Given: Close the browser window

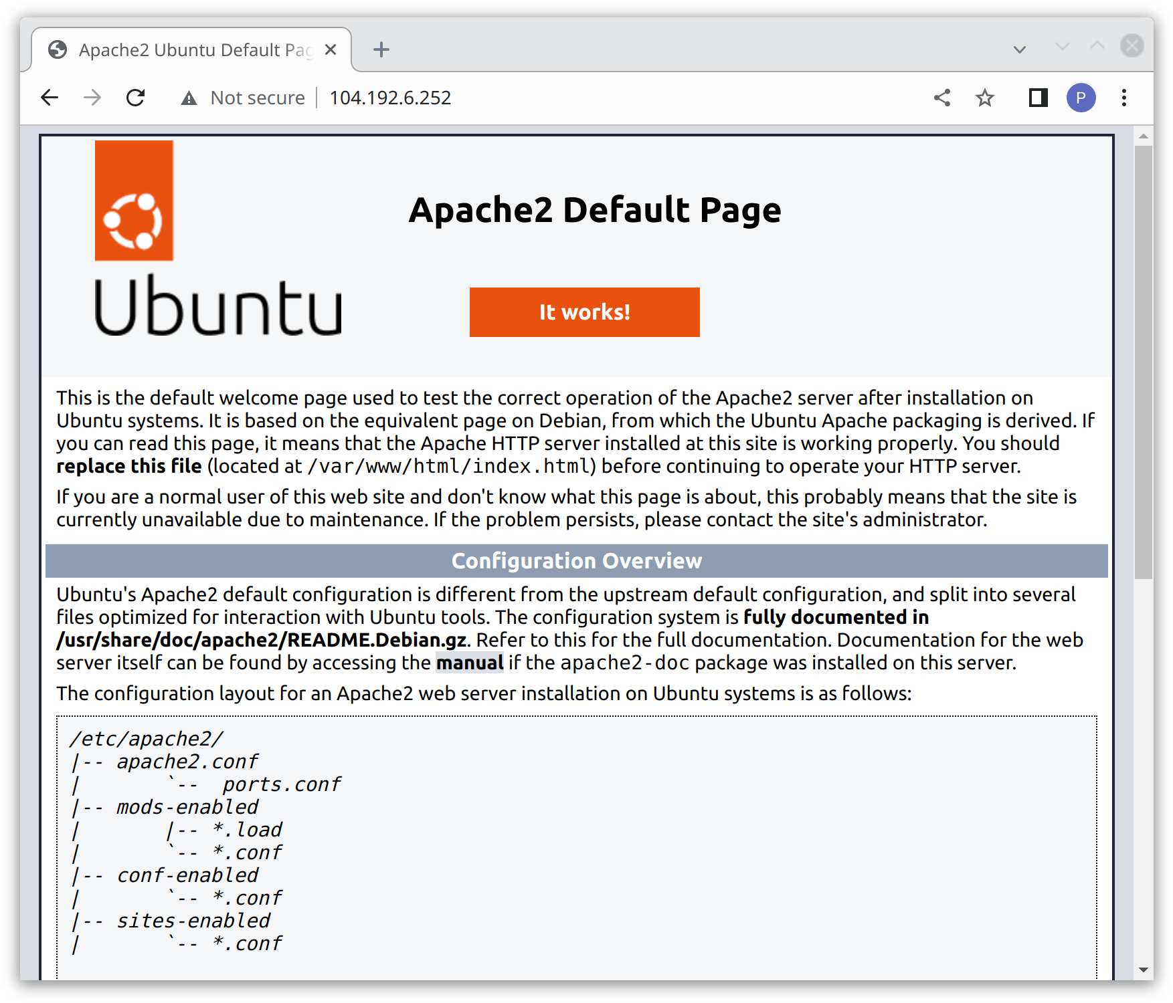Looking at the screenshot, I should 1132,45.
